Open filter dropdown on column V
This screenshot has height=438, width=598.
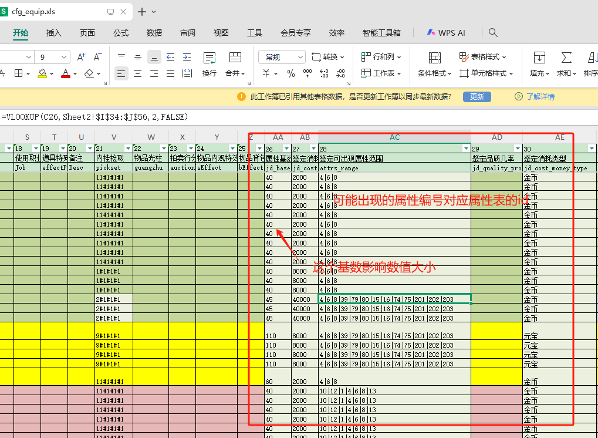(128, 149)
